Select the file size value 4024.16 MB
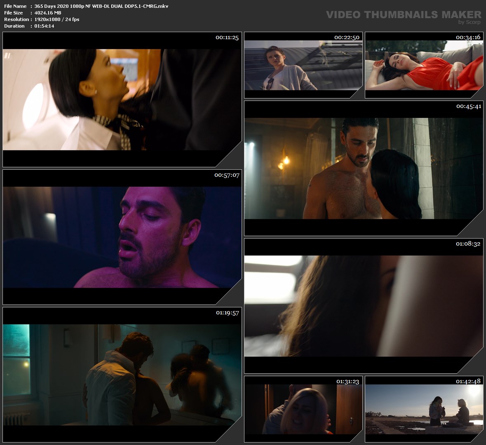 (48, 13)
